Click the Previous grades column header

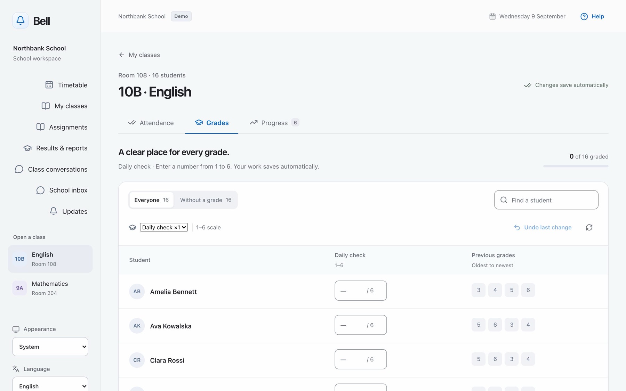(493, 255)
